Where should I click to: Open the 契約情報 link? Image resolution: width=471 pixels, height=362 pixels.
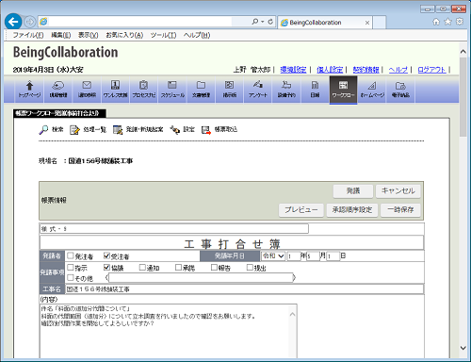click(365, 70)
